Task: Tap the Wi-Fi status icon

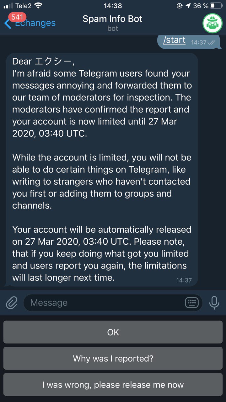Action: 38,6
